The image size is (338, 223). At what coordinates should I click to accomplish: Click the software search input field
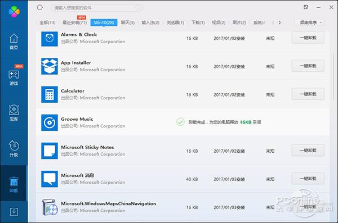point(96,8)
